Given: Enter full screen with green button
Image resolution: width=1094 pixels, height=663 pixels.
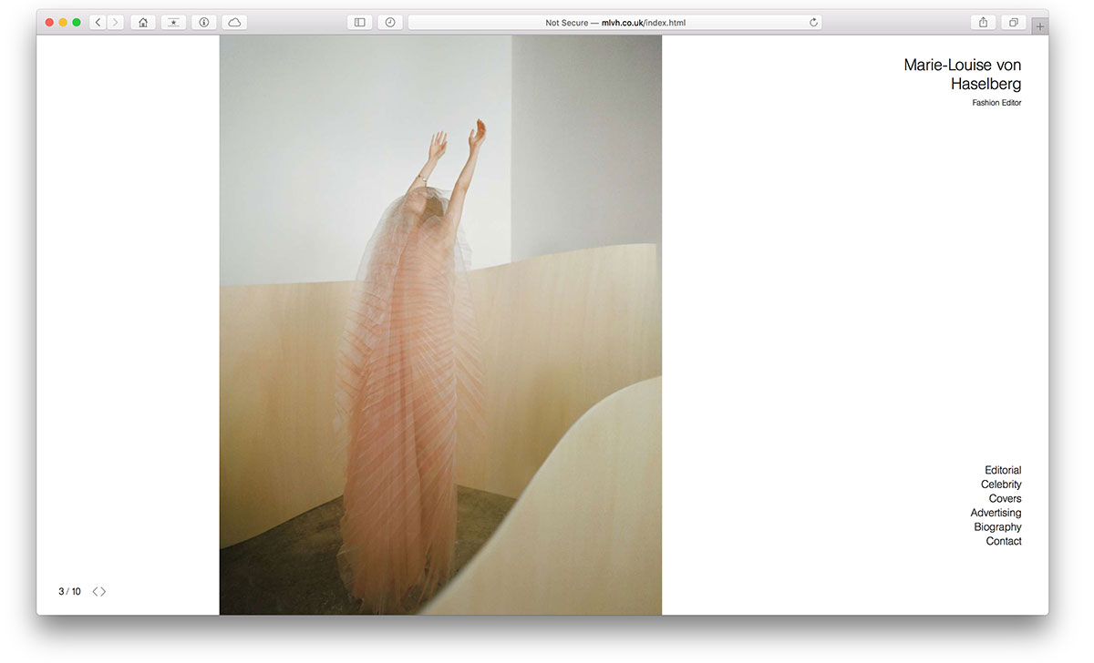Looking at the screenshot, I should pos(77,22).
